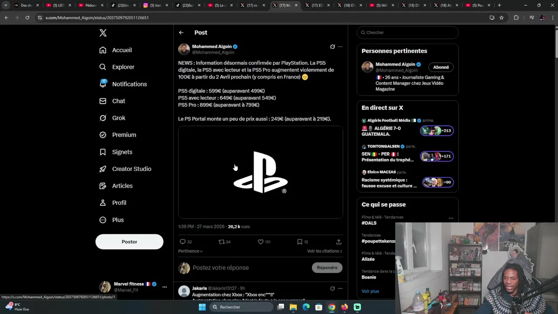
Task: Click the browser reload button
Action: pos(27,17)
